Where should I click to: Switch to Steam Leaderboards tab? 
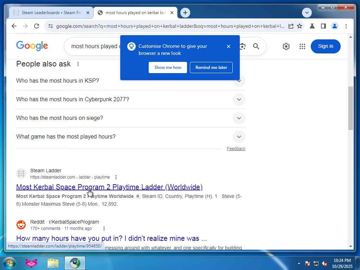[51, 13]
